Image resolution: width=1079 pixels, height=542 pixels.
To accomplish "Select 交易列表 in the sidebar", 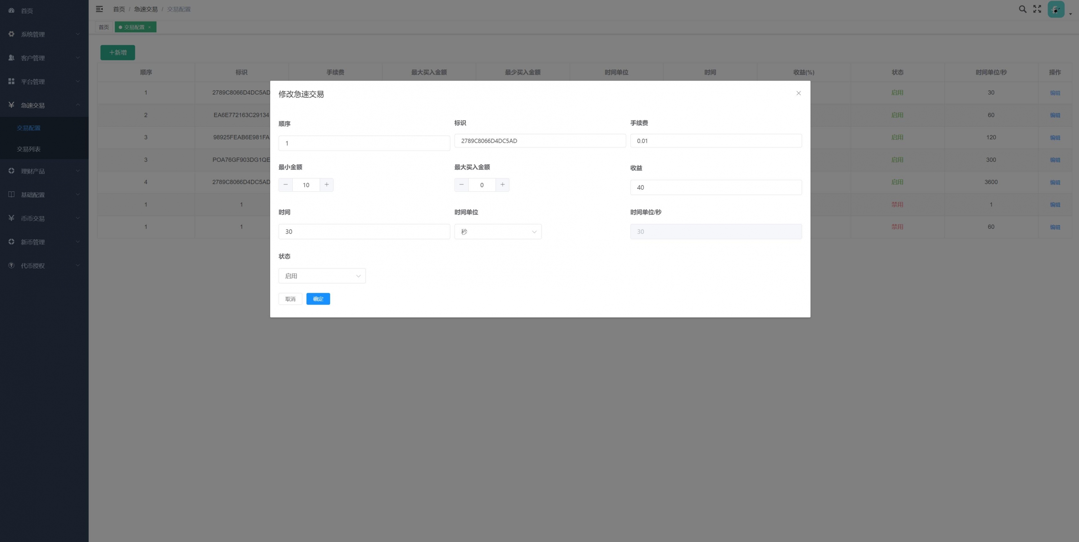I will pyautogui.click(x=28, y=149).
